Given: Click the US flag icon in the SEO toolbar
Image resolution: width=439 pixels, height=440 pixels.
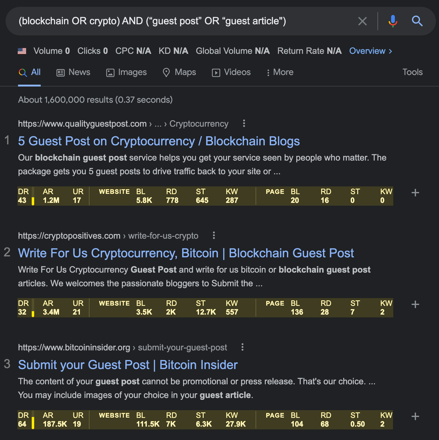Looking at the screenshot, I should tap(22, 50).
